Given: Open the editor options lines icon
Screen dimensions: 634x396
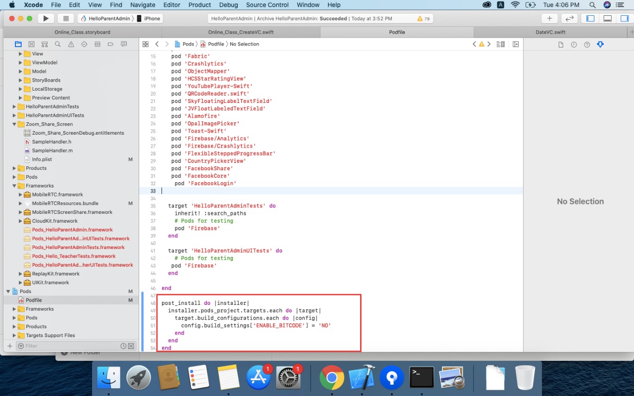Looking at the screenshot, I should click(x=501, y=44).
